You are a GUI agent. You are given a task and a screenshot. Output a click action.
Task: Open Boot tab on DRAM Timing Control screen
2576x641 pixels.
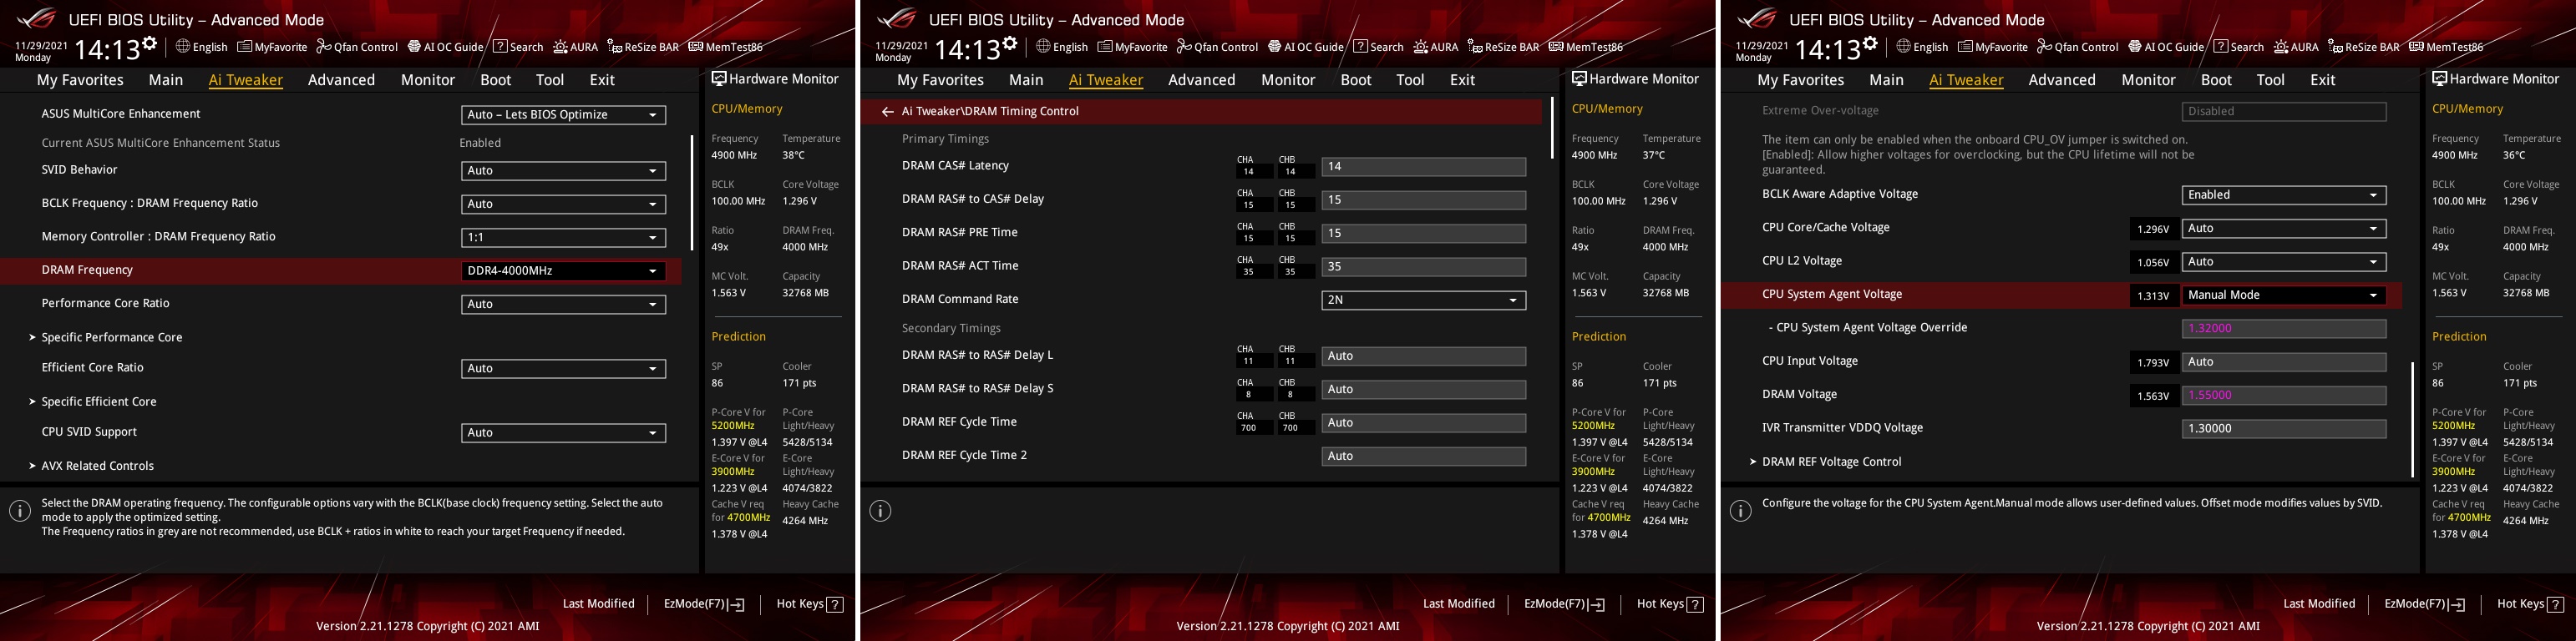pos(1356,80)
